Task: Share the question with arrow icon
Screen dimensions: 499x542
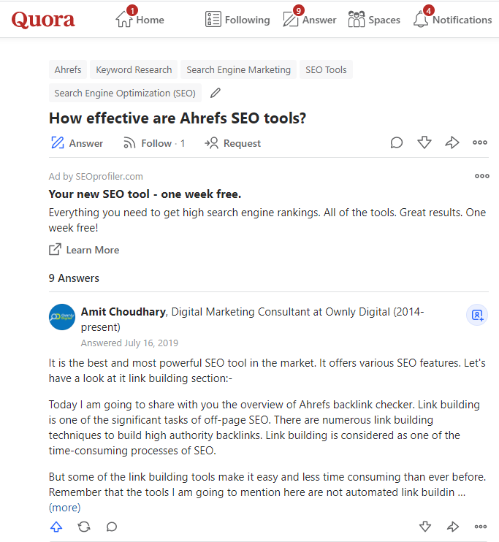Action: point(452,143)
